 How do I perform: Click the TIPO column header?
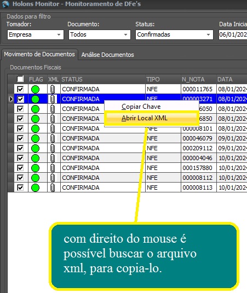pos(163,79)
